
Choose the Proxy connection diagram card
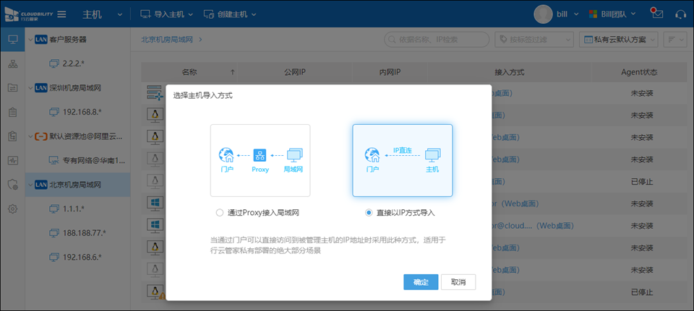(260, 160)
